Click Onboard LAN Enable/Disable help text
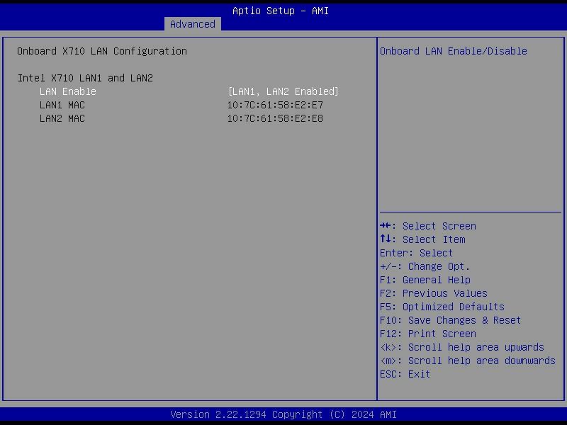Image resolution: width=567 pixels, height=425 pixels. click(x=454, y=51)
